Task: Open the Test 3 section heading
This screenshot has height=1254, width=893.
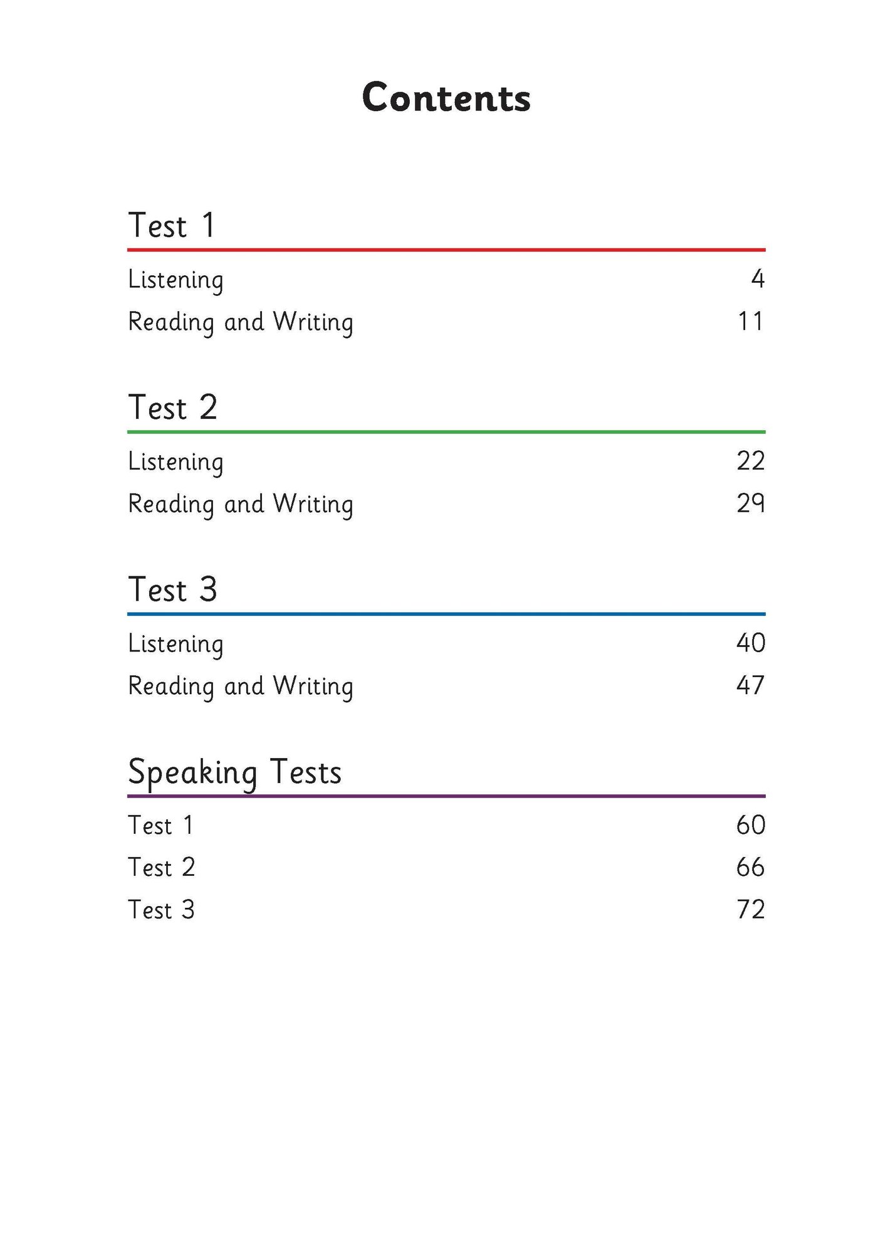Action: tap(172, 589)
